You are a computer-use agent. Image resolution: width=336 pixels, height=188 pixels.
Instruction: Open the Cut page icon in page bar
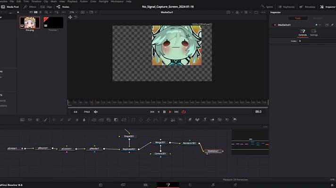pos(123,185)
